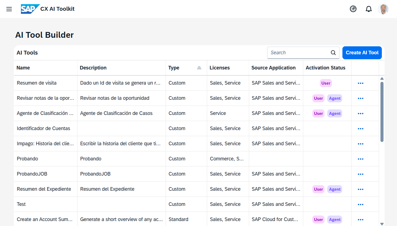Open more actions for Probando row

[x=360, y=159]
